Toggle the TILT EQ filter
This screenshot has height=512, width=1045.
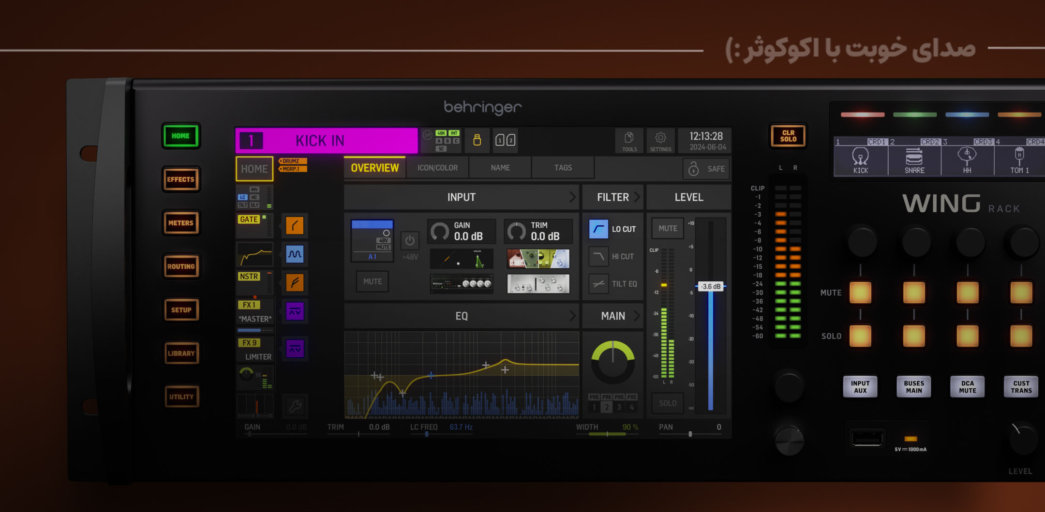point(598,284)
